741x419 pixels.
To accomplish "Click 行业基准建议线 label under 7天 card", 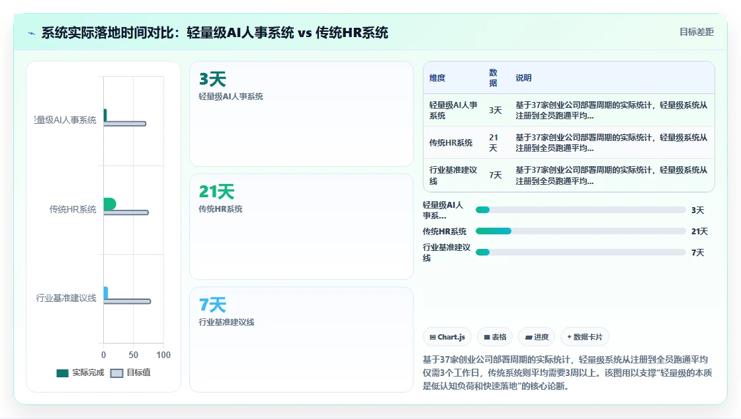I will (226, 322).
